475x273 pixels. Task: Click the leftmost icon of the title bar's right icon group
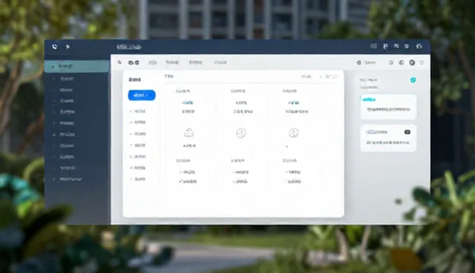pos(373,46)
